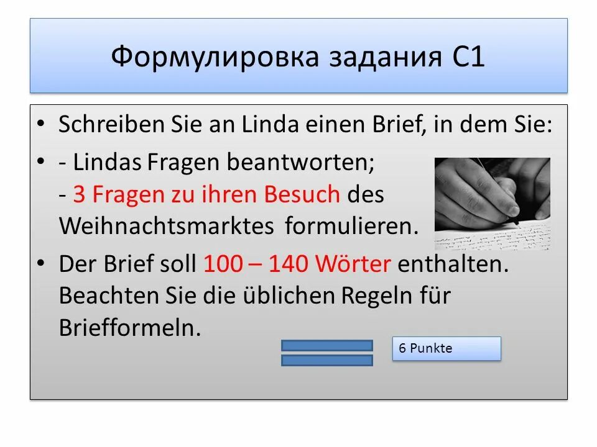This screenshot has height=447, width=597.
Task: Click the empty gray area below Briefformeln
Action: 152,372
